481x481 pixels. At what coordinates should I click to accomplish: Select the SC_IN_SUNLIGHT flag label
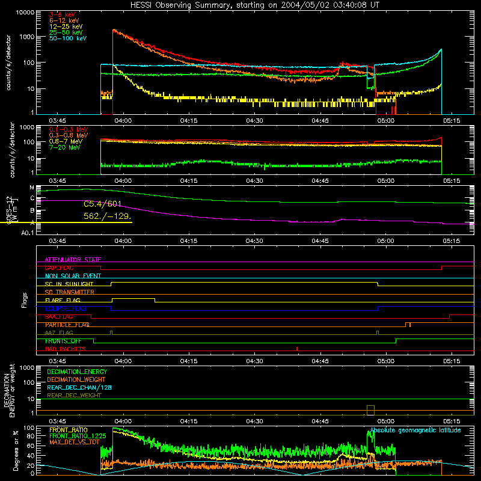pyautogui.click(x=69, y=284)
